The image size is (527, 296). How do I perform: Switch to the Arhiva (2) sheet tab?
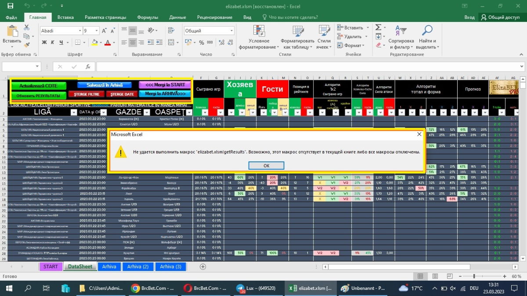137,267
